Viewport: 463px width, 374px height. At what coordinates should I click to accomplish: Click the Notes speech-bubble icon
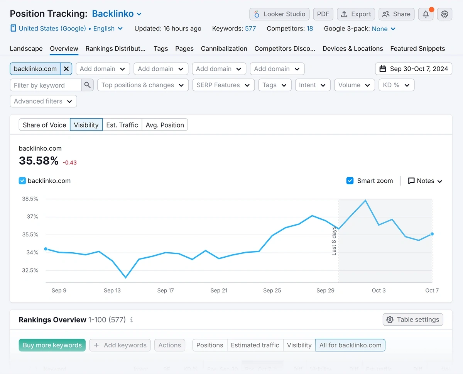point(411,181)
